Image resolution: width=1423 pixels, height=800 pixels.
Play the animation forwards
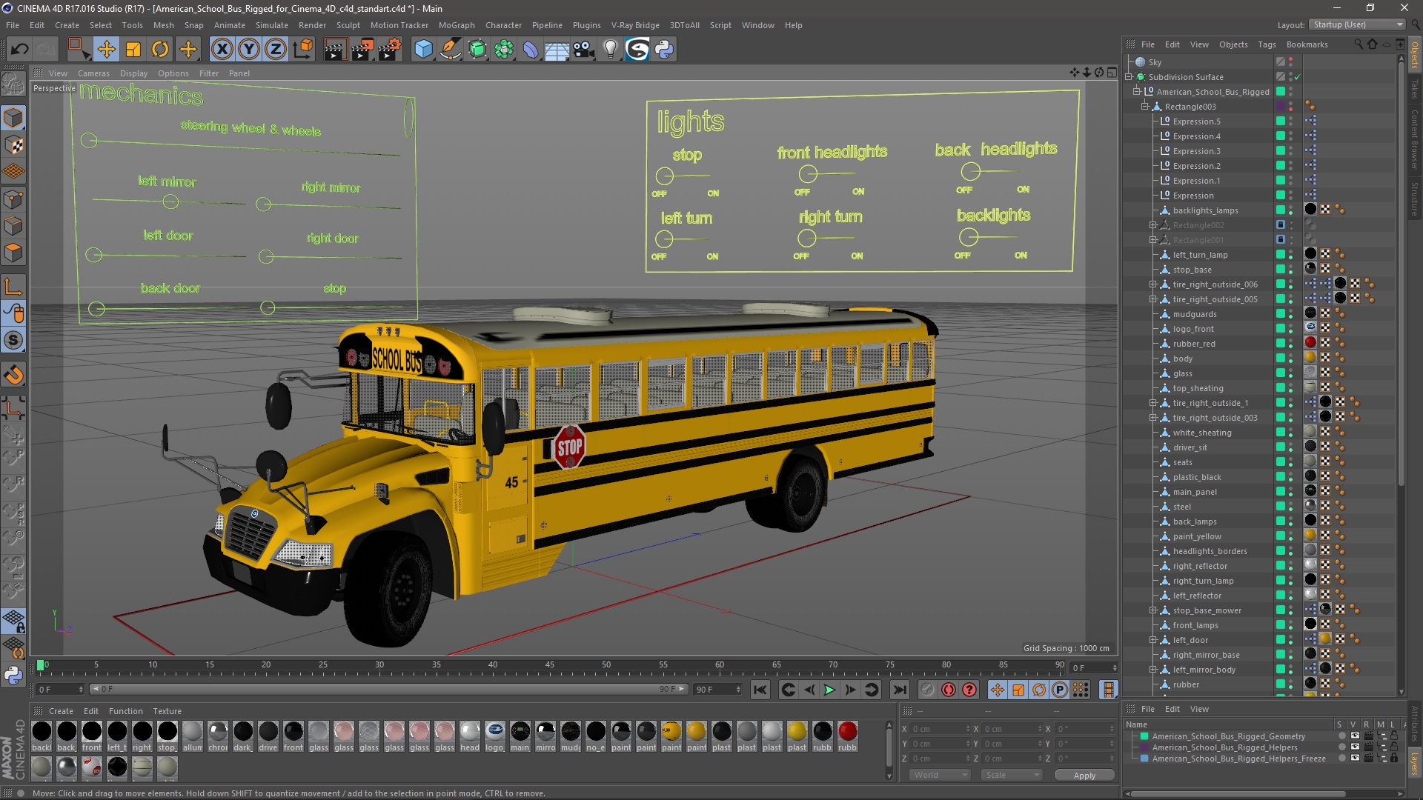click(830, 690)
